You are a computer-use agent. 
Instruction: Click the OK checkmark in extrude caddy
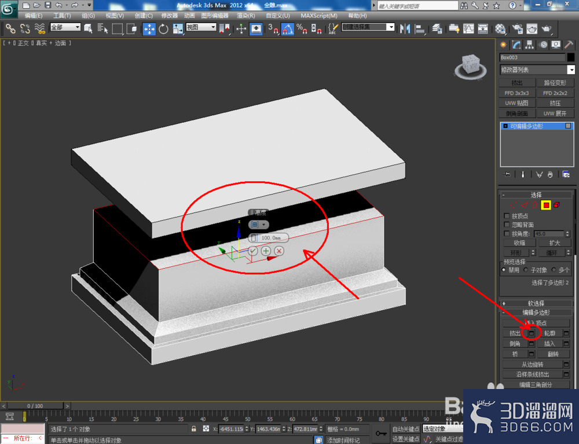tap(252, 251)
